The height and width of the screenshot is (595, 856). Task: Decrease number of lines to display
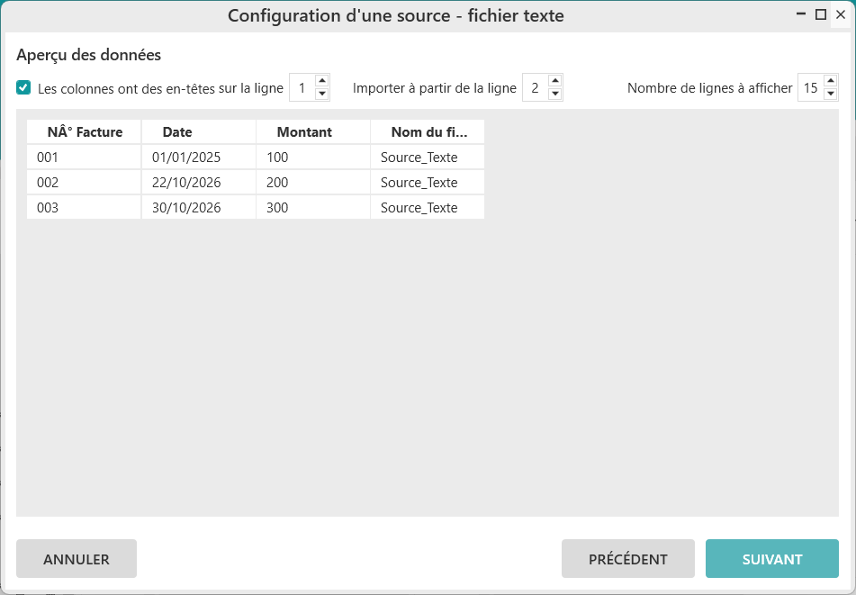(831, 95)
